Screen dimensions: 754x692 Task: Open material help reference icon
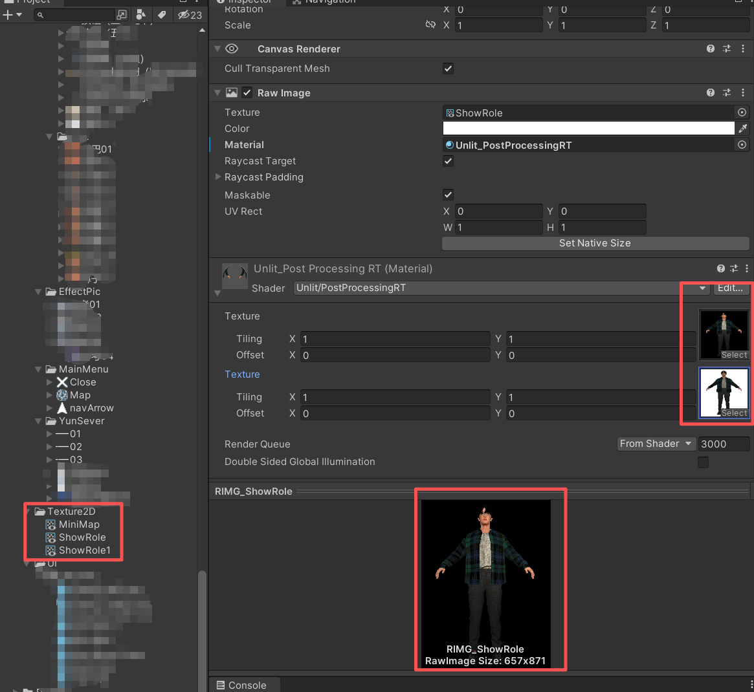click(x=720, y=268)
